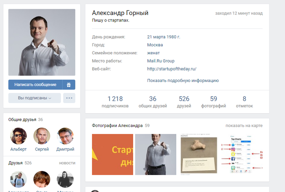Click the 'новости' link in friends block
The width and height of the screenshot is (285, 192).
tap(67, 163)
